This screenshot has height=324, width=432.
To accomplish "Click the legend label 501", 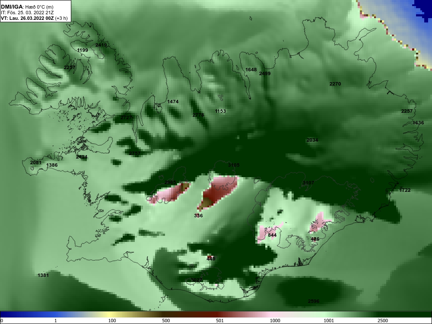I will point(220,321).
